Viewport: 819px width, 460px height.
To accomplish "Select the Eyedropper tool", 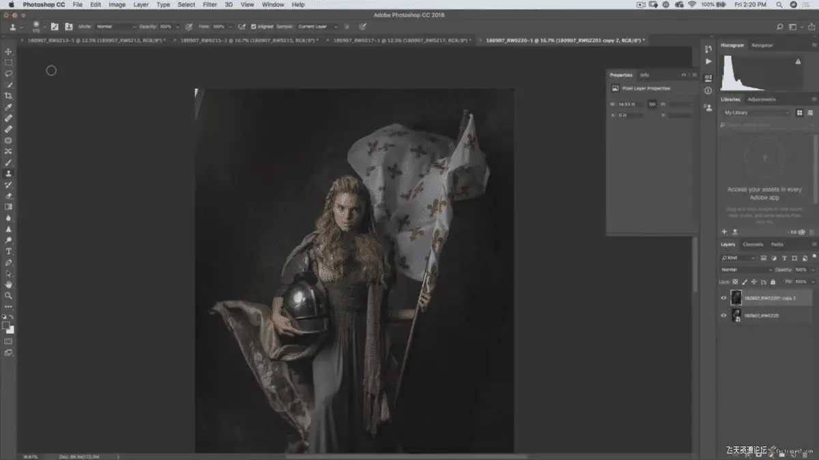I will (x=8, y=107).
